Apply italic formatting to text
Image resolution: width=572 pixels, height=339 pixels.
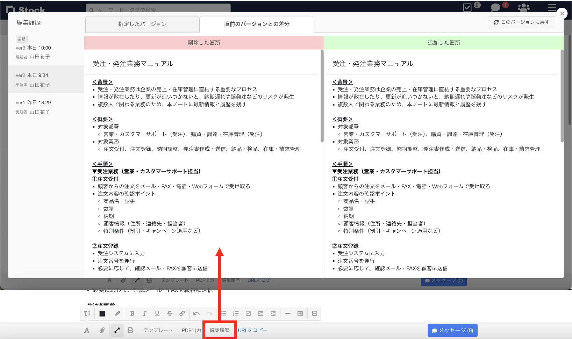point(145,313)
